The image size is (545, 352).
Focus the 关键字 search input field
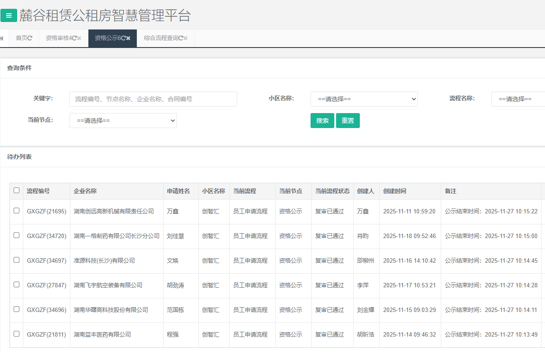click(x=153, y=99)
